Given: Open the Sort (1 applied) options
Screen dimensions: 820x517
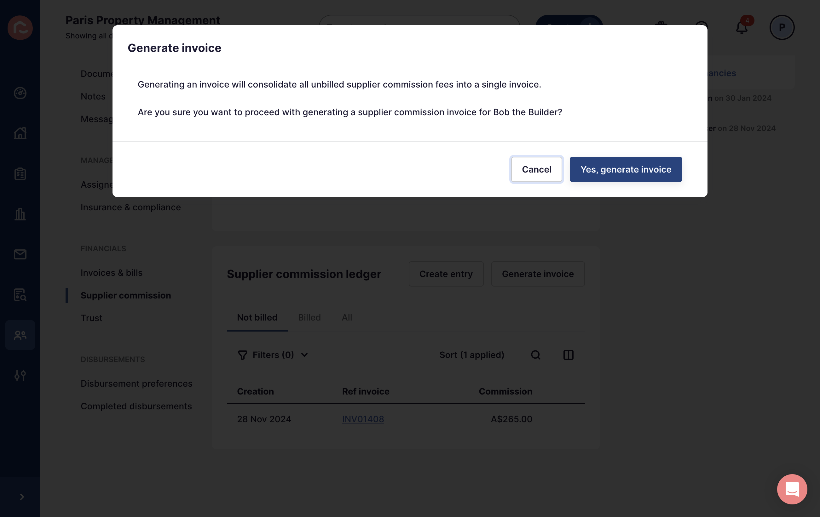Looking at the screenshot, I should 472,355.
